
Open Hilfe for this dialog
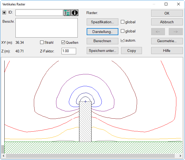pos(167,51)
